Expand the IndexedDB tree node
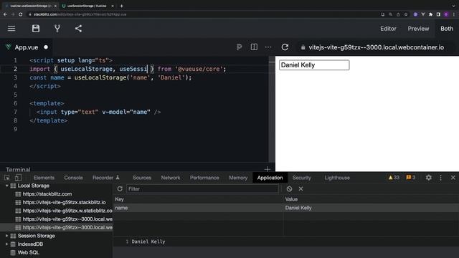This screenshot has height=258, width=459. point(6,244)
